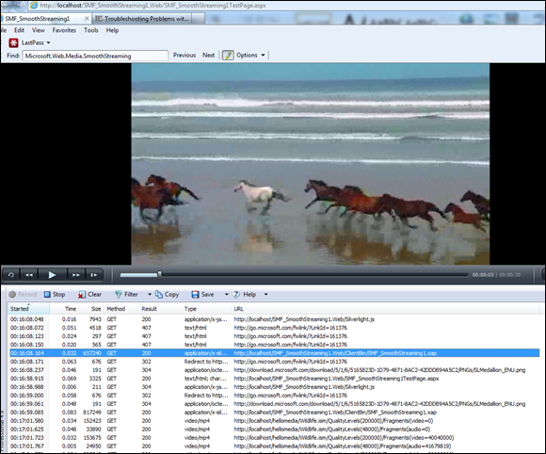Image resolution: width=546 pixels, height=454 pixels.
Task: Sort by Started column header
Action: (x=28, y=309)
